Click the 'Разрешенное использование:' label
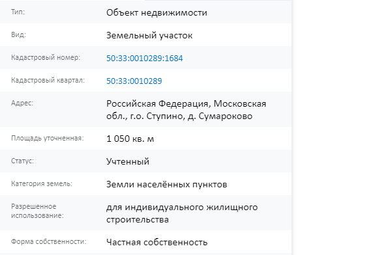390x255 pixels. pos(37,211)
